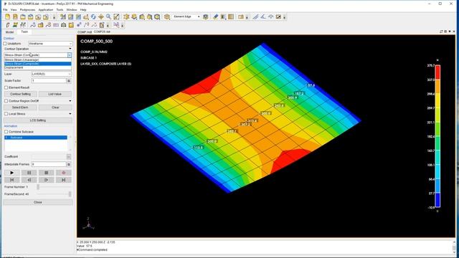Open the Wireframe display mode dropdown
Image resolution: width=459 pixels, height=258 pixels.
50,44
